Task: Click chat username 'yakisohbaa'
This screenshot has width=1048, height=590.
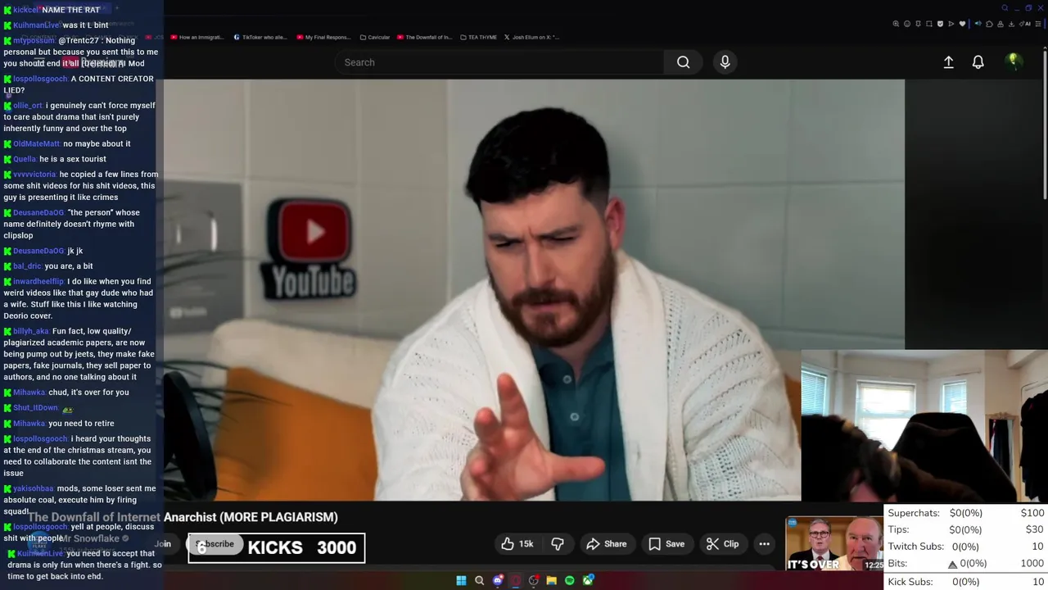Action: pyautogui.click(x=34, y=488)
